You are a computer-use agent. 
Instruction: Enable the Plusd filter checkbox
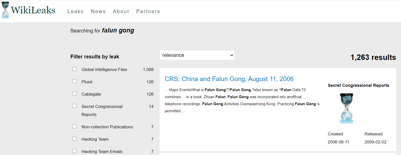74,81
